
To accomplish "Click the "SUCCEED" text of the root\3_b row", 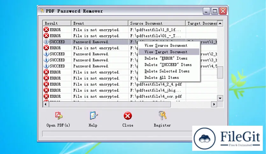I will coord(57,60).
